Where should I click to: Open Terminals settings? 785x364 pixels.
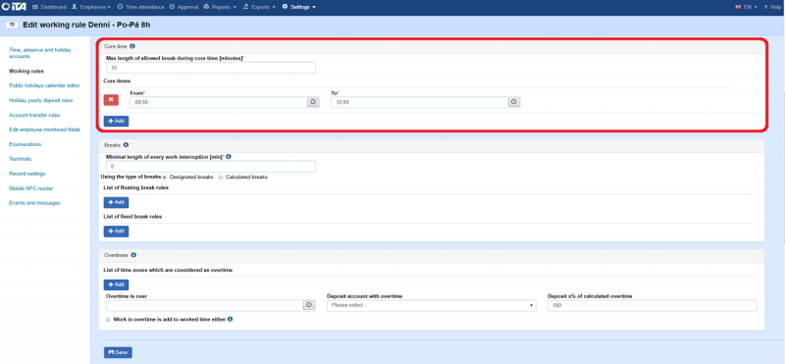point(20,159)
